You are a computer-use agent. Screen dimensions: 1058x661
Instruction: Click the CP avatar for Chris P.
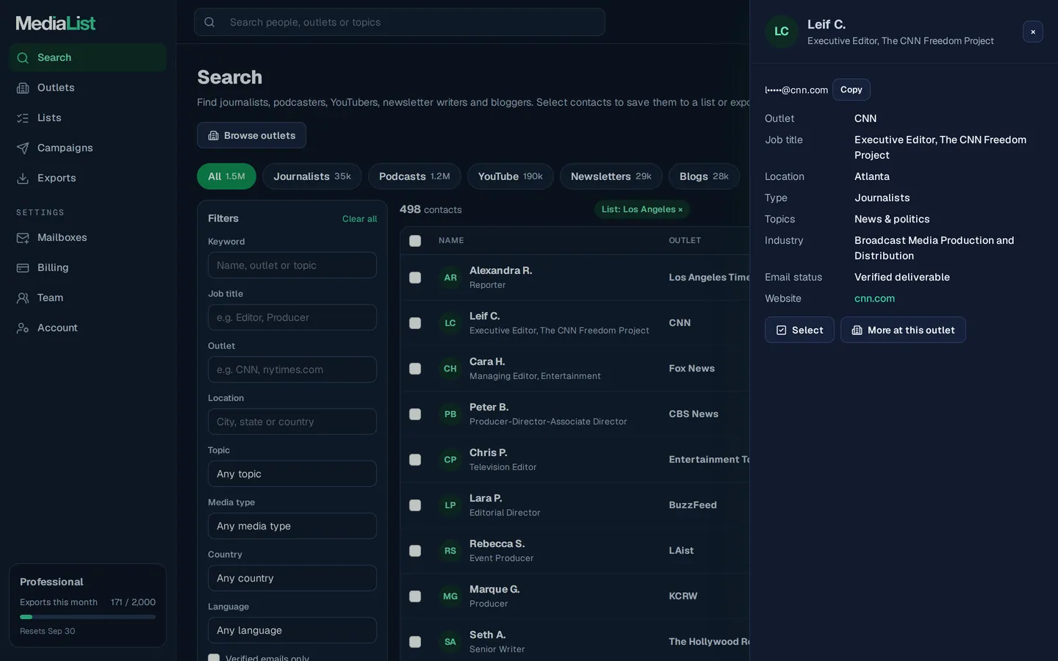(x=450, y=460)
